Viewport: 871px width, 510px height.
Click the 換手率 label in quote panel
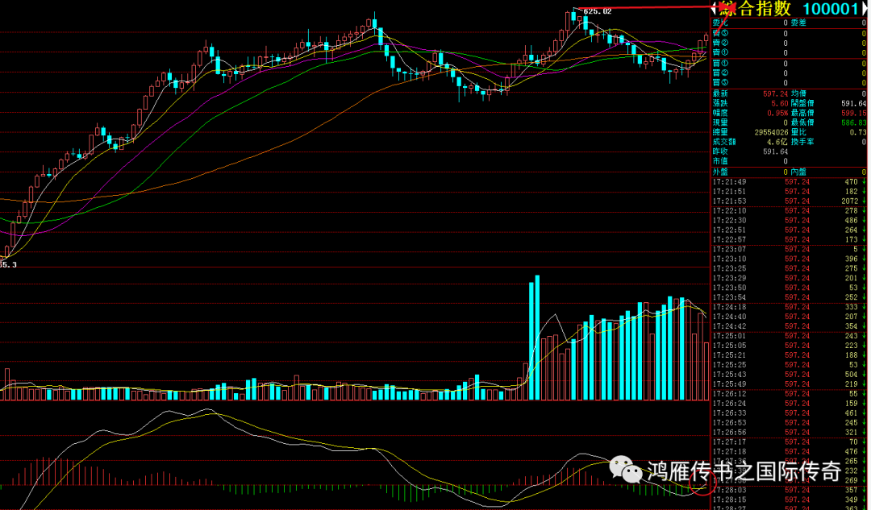802,142
